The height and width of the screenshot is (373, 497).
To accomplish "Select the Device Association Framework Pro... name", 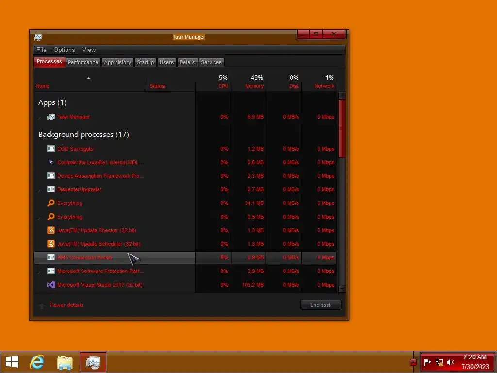I will pyautogui.click(x=100, y=176).
